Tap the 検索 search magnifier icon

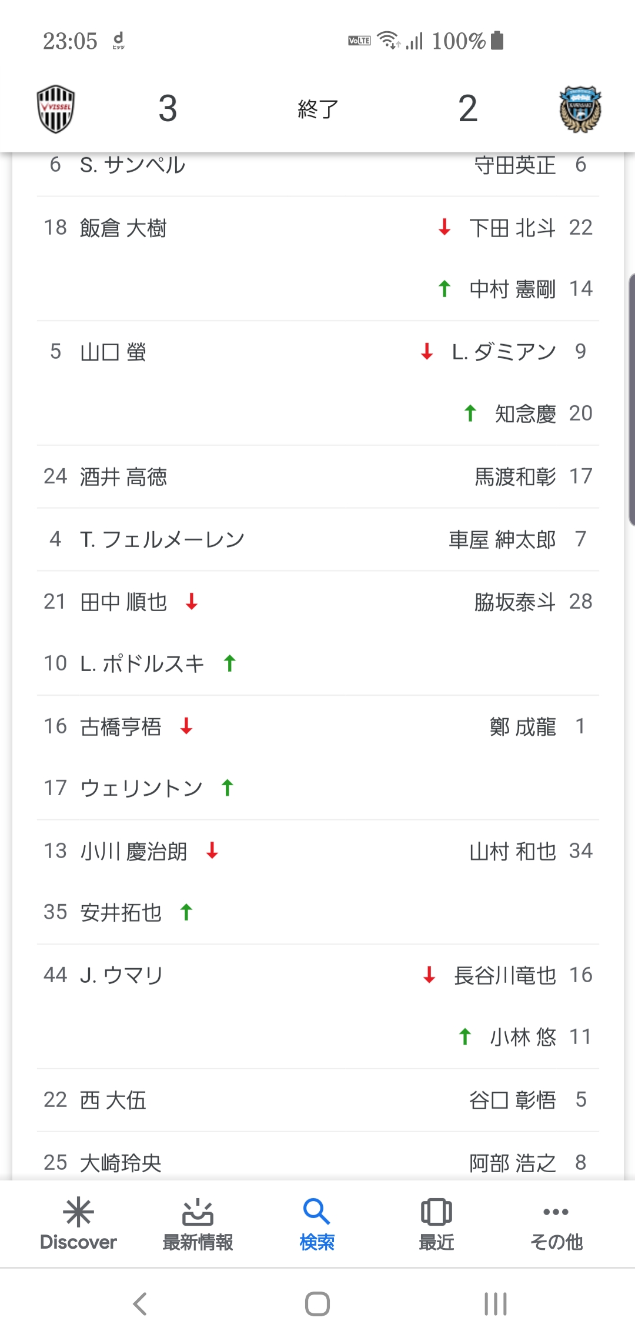pyautogui.click(x=317, y=1212)
